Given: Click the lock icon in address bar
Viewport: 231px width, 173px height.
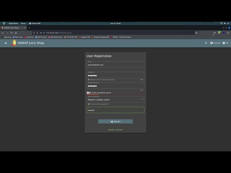Looking at the screenshot, I should point(38,33).
